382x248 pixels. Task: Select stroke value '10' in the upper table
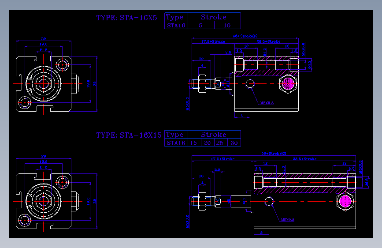tap(227, 26)
